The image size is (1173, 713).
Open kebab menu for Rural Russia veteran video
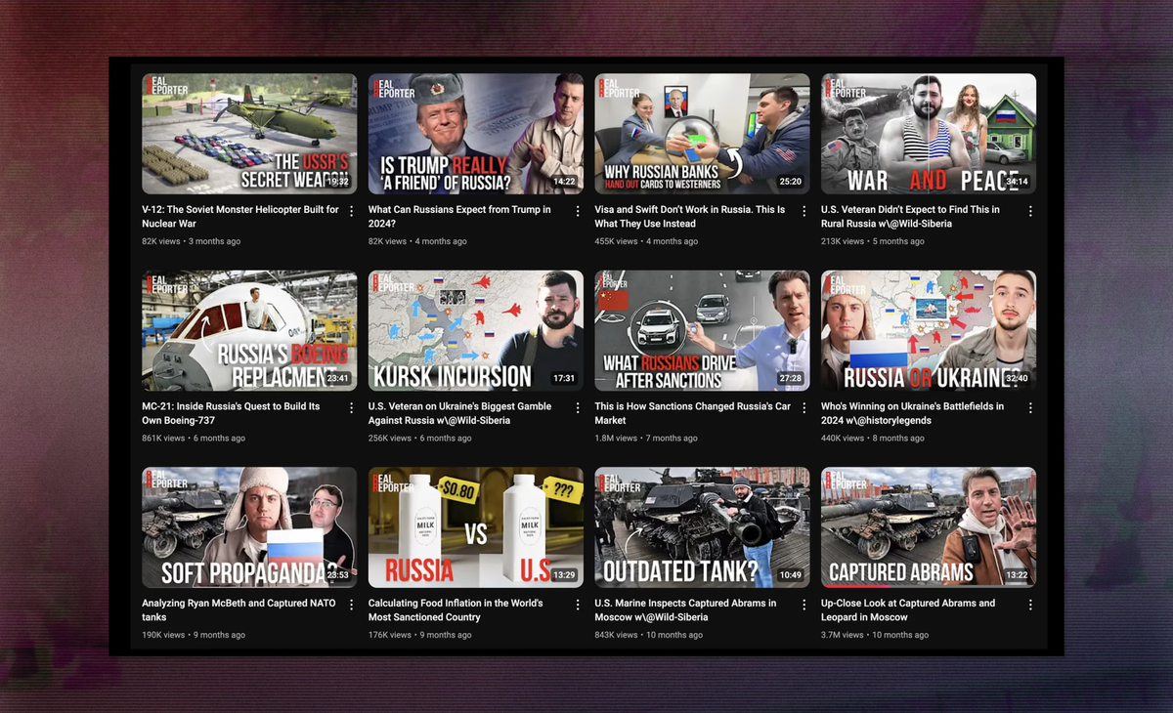pos(1030,211)
